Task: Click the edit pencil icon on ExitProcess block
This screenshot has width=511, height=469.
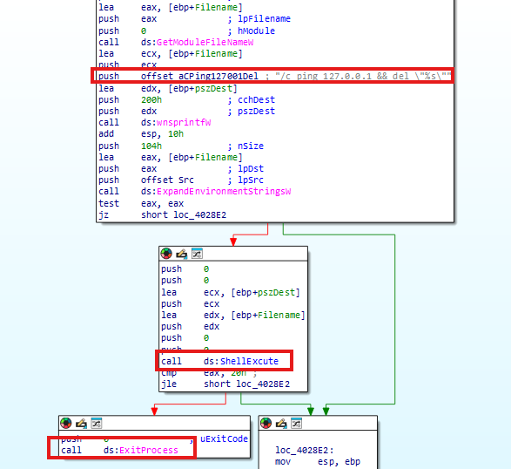Action: [81, 424]
